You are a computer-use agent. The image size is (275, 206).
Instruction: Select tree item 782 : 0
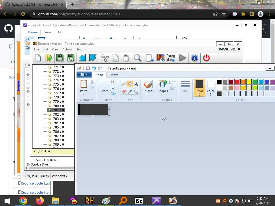tap(58, 114)
